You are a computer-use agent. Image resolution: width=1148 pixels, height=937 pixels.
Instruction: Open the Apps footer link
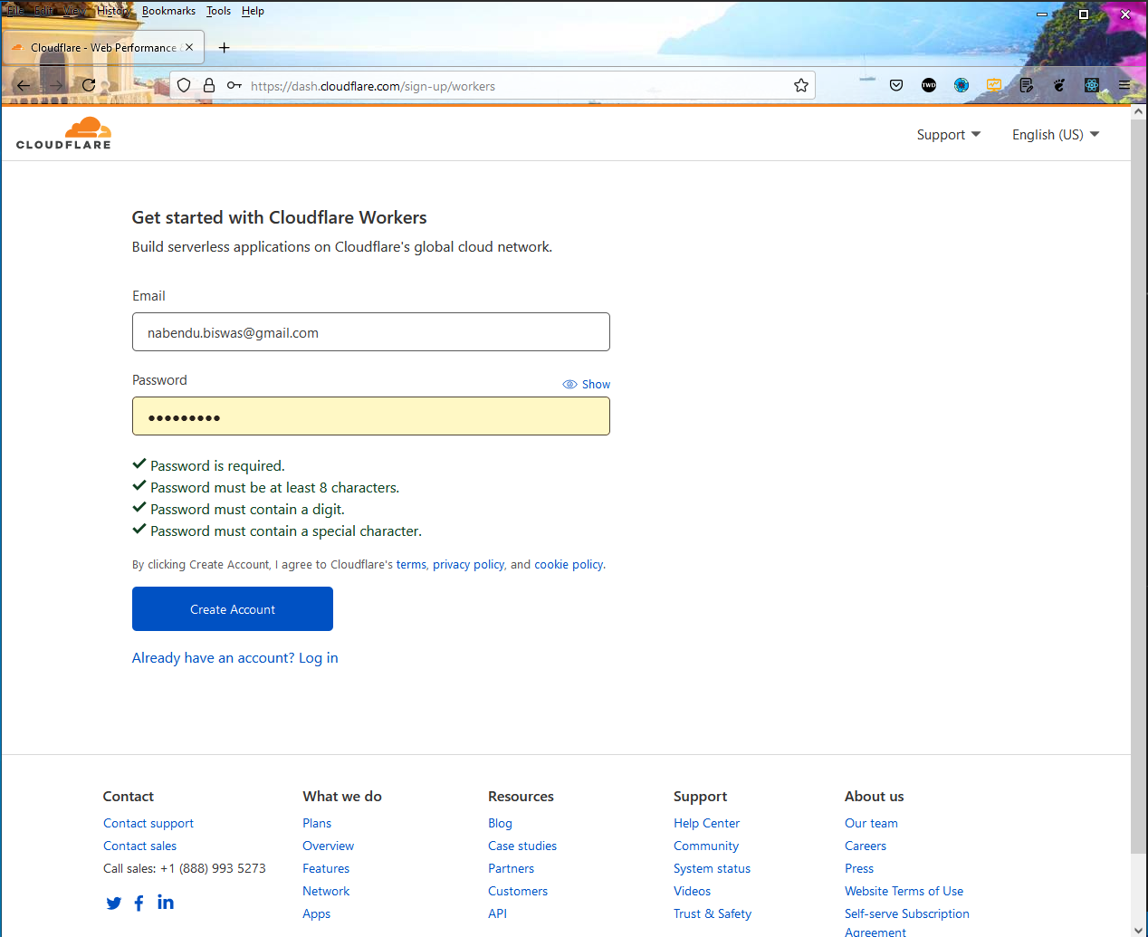pos(317,913)
